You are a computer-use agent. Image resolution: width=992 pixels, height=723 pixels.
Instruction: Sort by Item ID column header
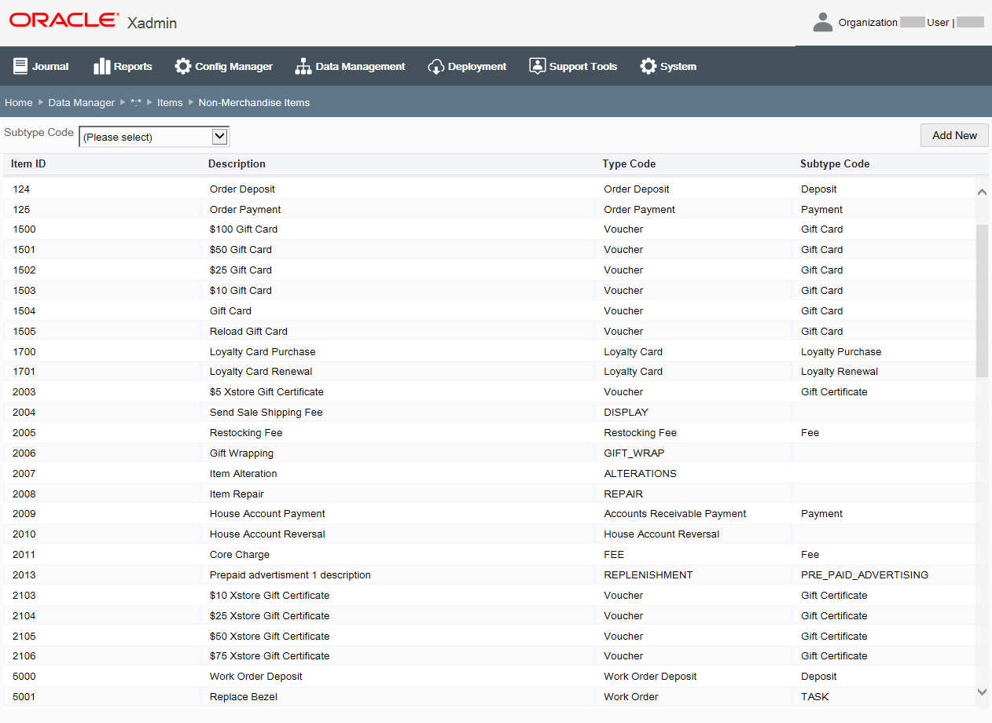click(x=28, y=163)
